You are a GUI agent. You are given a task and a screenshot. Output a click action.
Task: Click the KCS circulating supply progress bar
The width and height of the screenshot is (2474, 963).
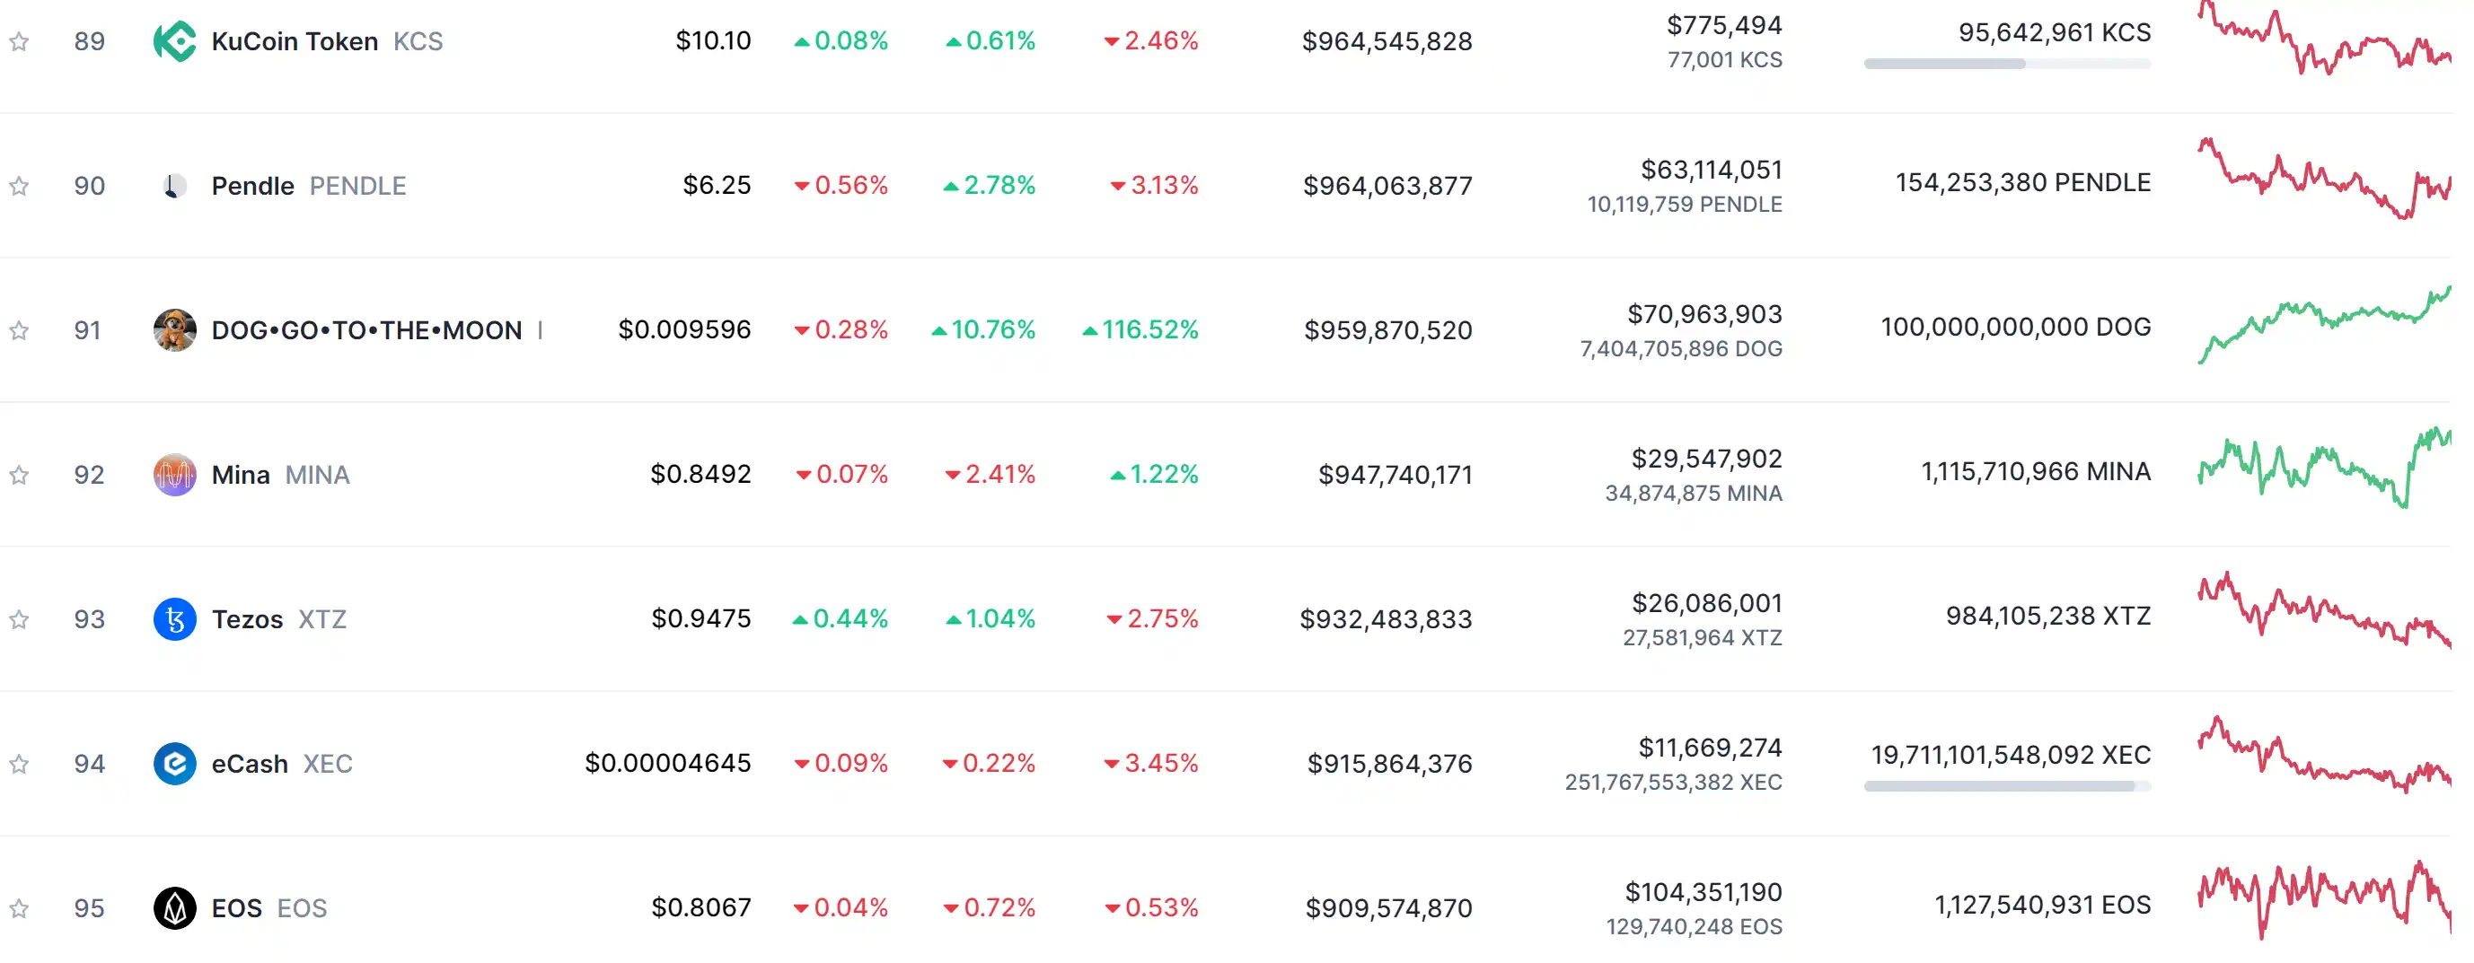[2006, 65]
